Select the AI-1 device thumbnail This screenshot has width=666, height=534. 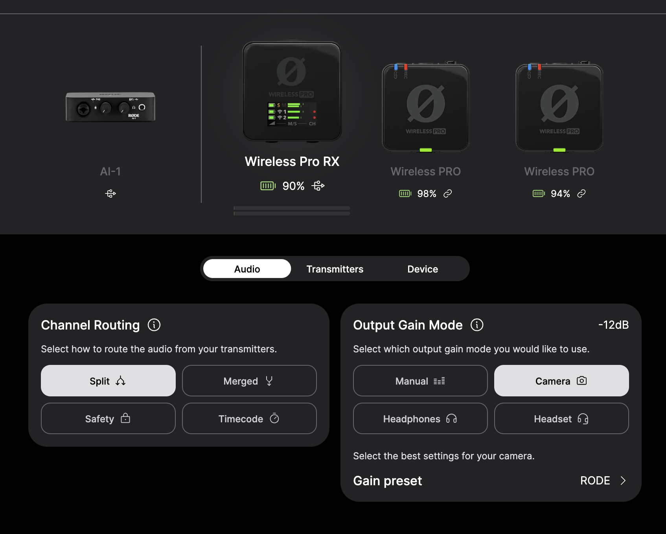(110, 107)
